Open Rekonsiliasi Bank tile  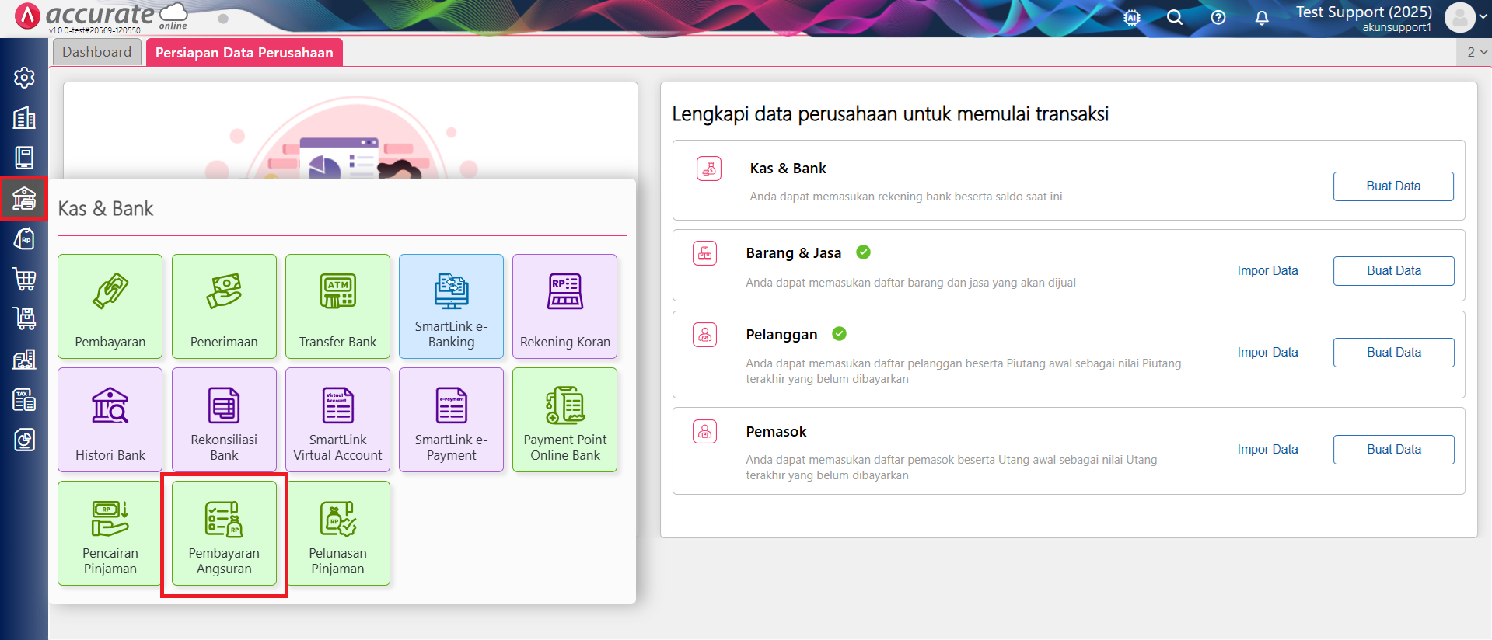(224, 419)
